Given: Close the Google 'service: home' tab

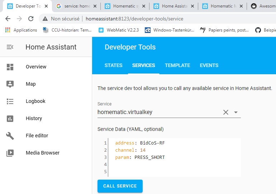Looking at the screenshot, I should (x=95, y=6).
